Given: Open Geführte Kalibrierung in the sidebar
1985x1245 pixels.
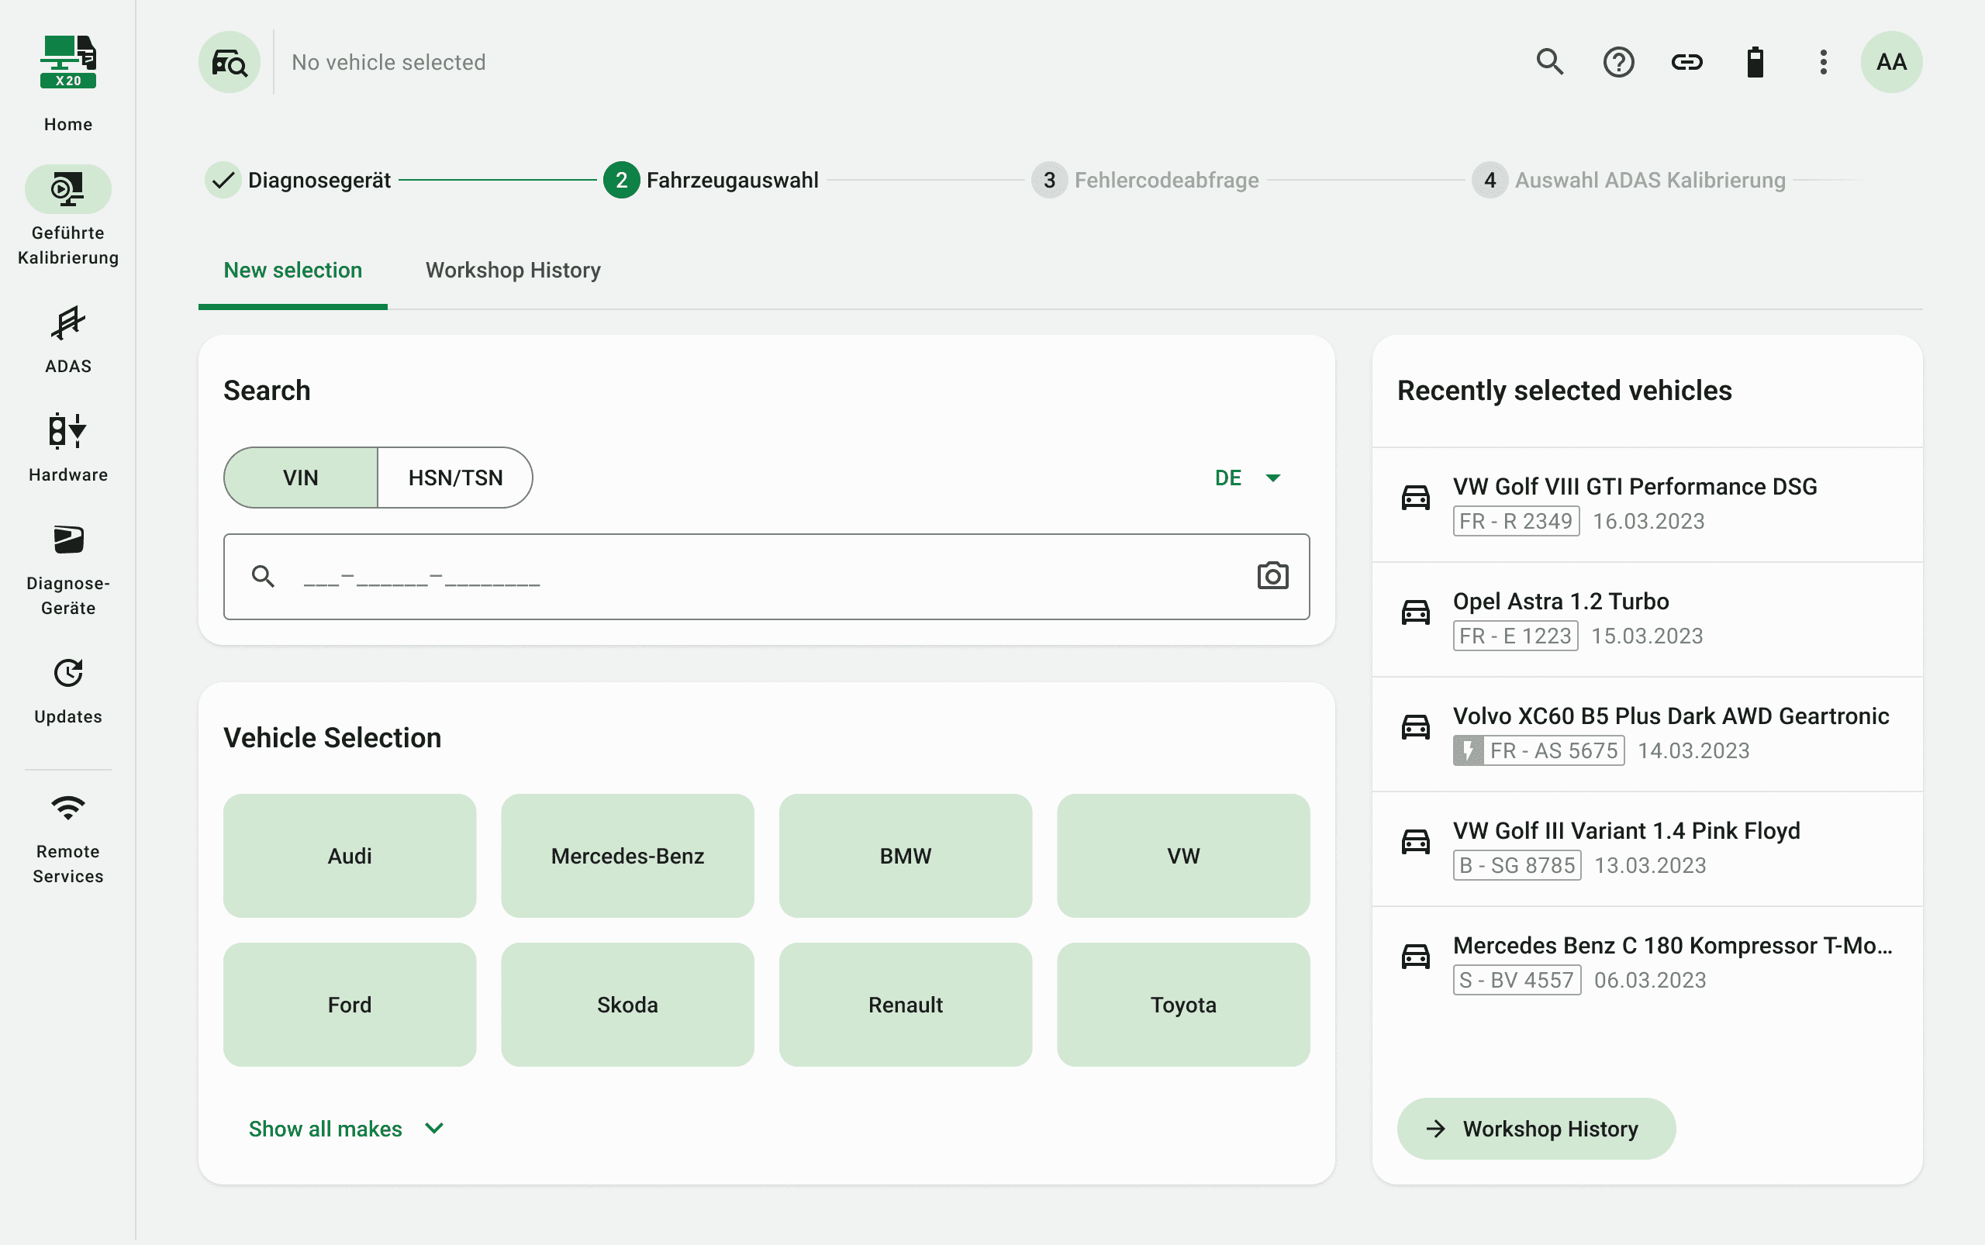Looking at the screenshot, I should tap(68, 216).
